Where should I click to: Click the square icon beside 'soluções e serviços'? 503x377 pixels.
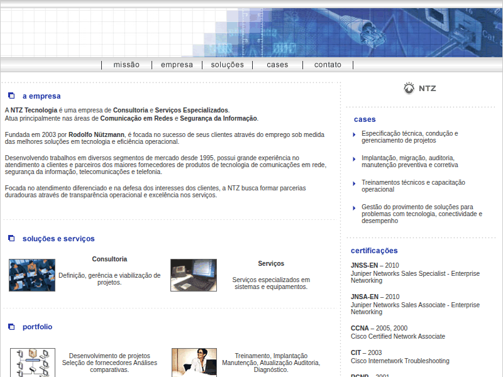click(11, 238)
